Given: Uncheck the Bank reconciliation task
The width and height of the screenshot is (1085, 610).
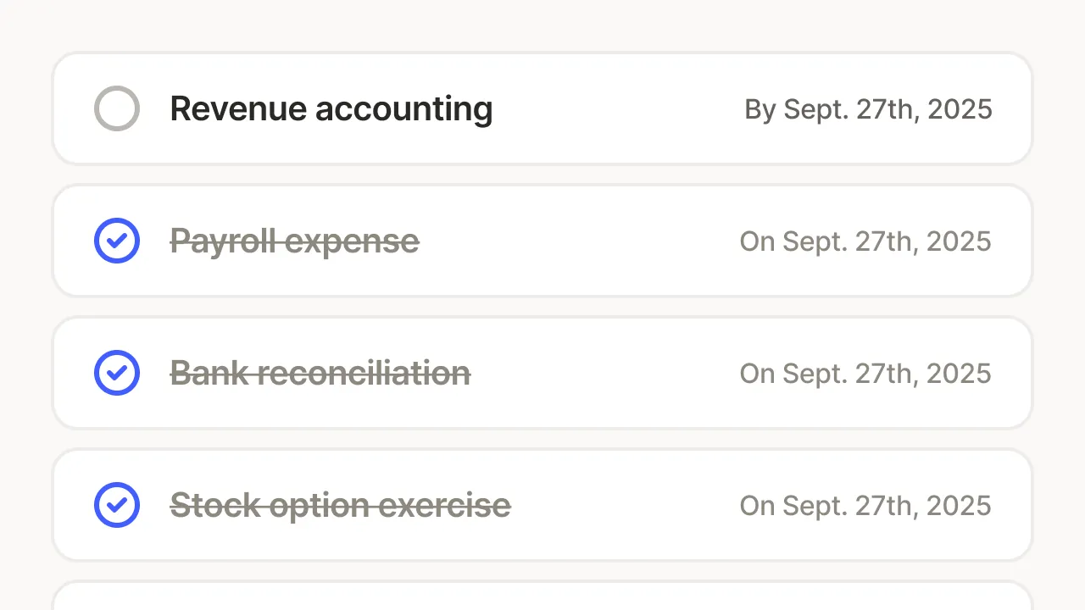Looking at the screenshot, I should coord(117,373).
